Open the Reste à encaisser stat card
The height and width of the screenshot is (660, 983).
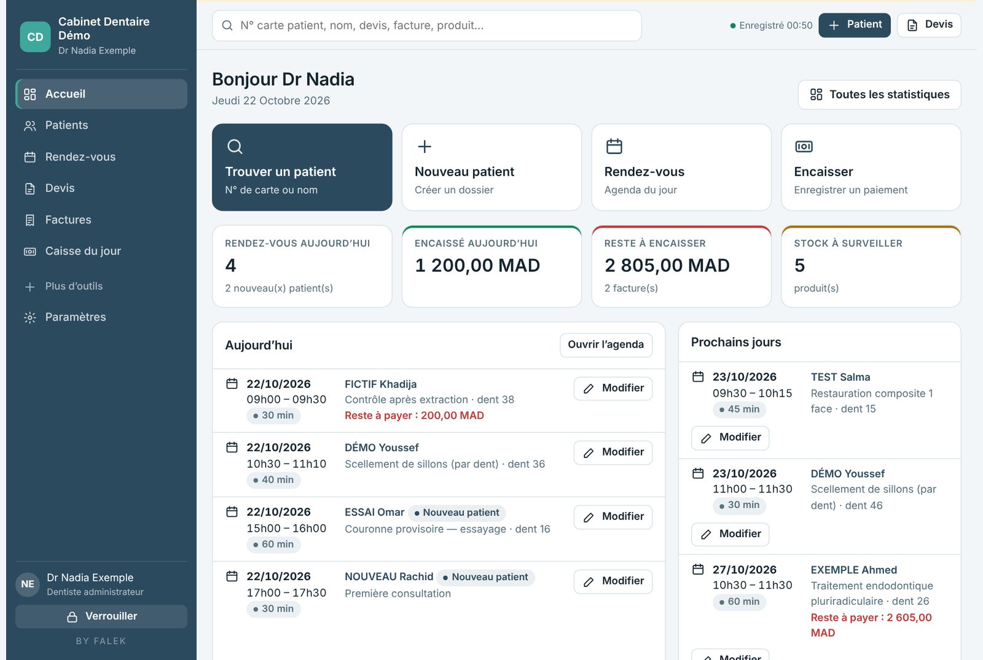[x=681, y=266]
